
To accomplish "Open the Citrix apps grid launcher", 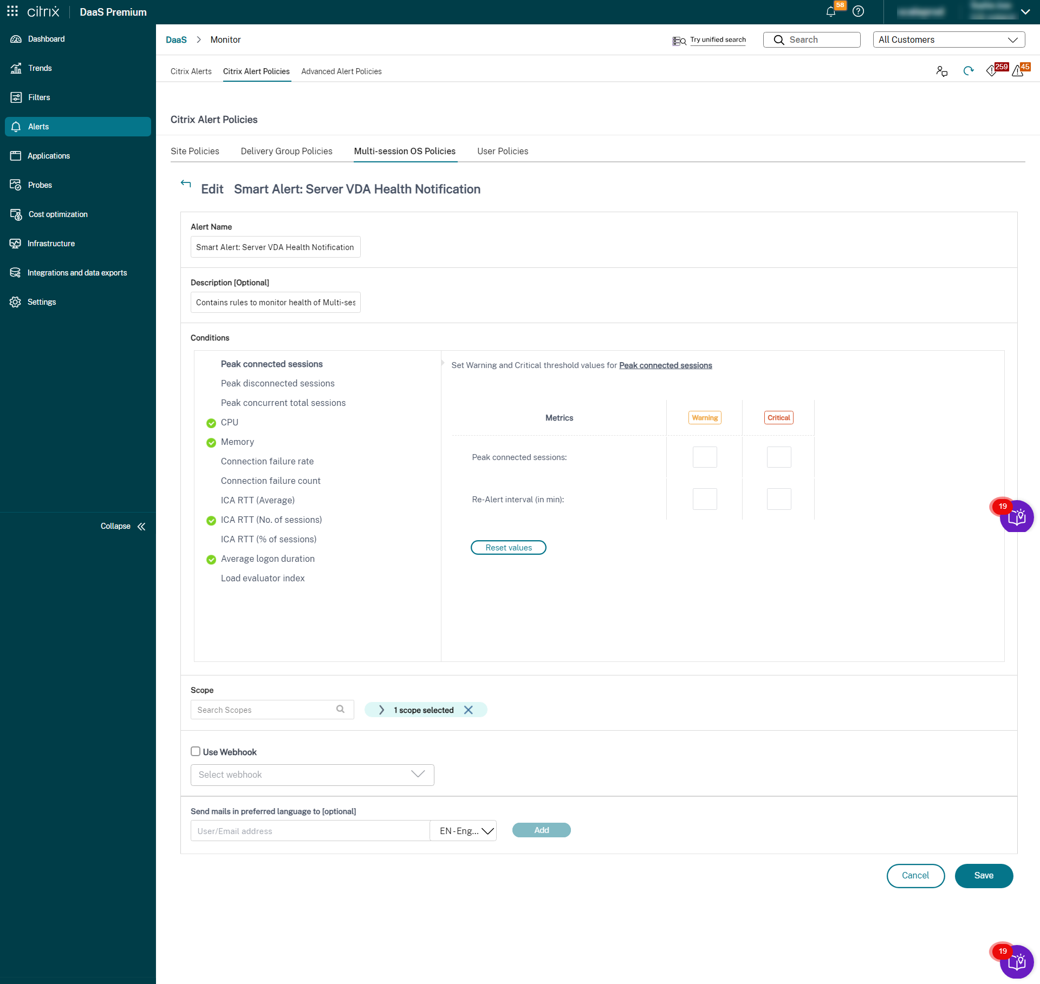I will (x=12, y=11).
